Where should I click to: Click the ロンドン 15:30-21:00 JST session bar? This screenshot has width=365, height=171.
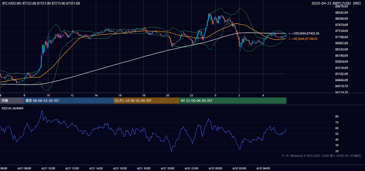tap(146, 101)
